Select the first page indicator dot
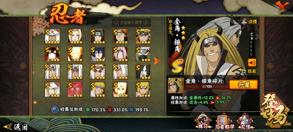 coord(35,102)
